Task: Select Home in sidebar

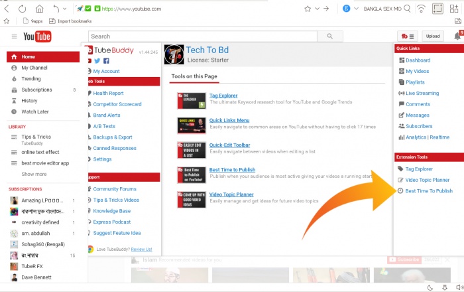Action: 43,57
